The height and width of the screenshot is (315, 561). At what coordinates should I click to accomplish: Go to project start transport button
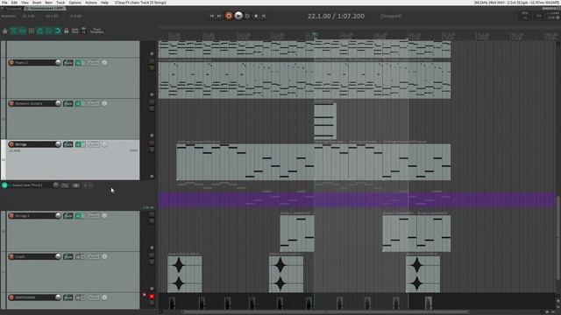click(212, 16)
